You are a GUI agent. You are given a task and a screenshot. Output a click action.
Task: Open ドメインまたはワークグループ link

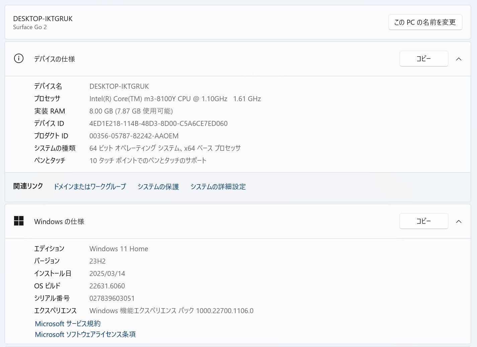pos(90,187)
